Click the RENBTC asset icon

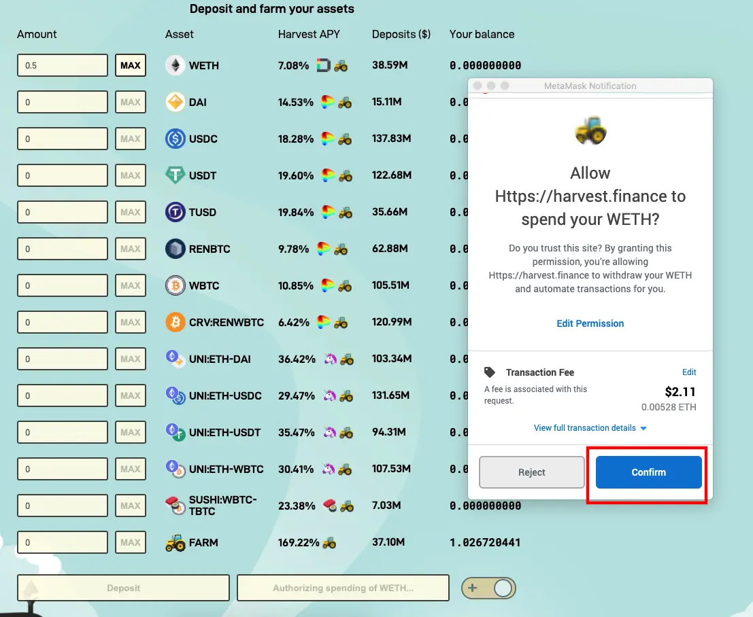(x=175, y=249)
